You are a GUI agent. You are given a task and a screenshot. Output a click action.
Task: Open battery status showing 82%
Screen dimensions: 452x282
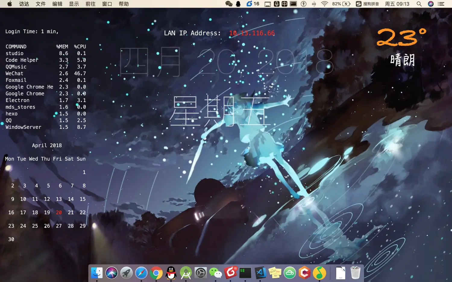tap(341, 4)
